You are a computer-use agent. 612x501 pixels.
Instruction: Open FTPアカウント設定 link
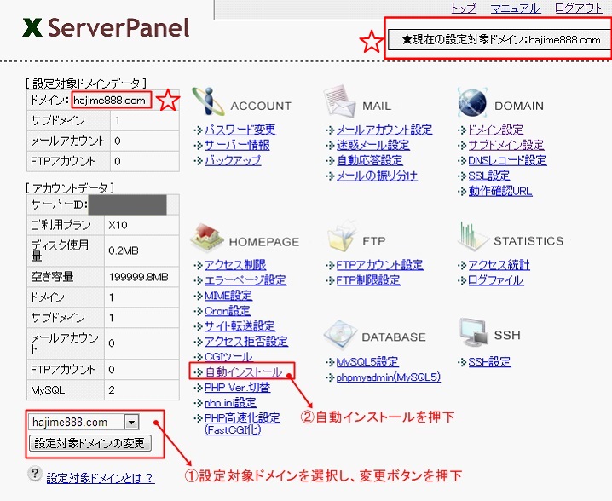click(380, 265)
